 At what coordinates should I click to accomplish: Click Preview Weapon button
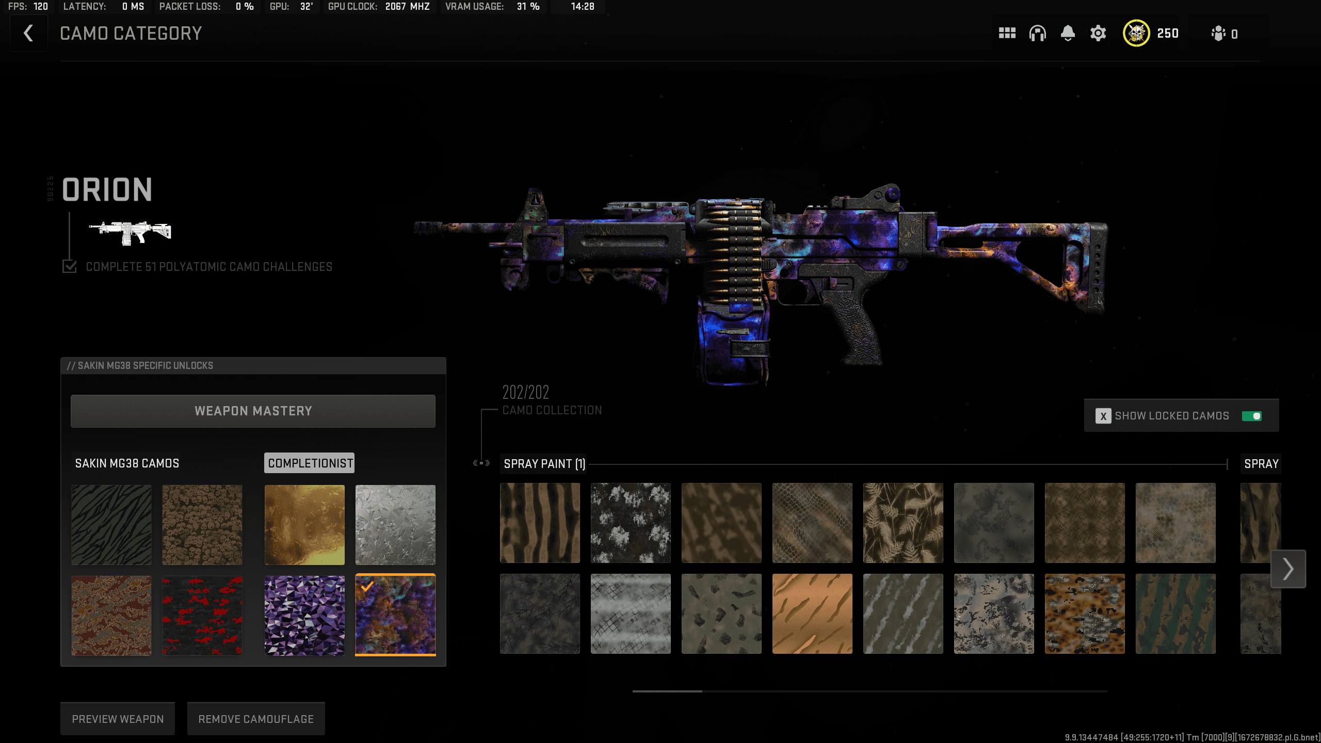click(x=118, y=719)
